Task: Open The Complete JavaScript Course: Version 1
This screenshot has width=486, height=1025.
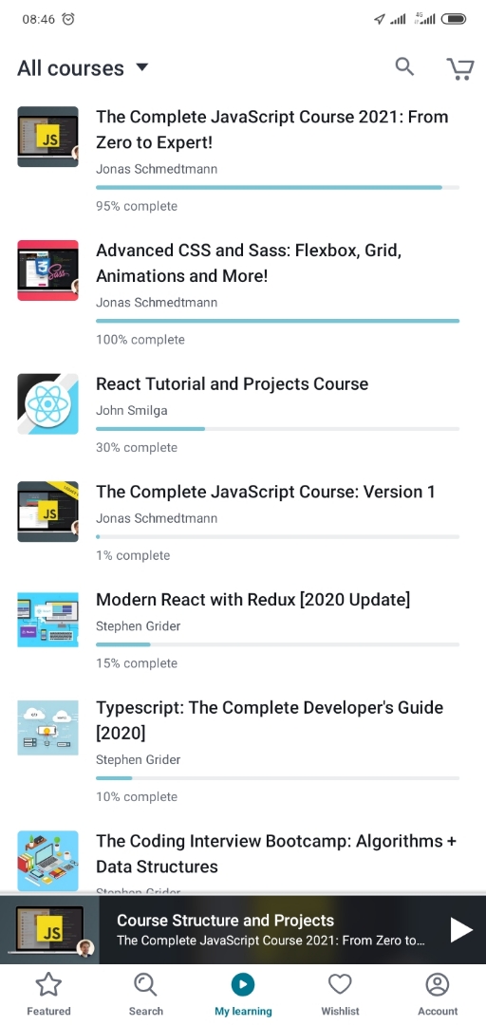Action: [266, 492]
